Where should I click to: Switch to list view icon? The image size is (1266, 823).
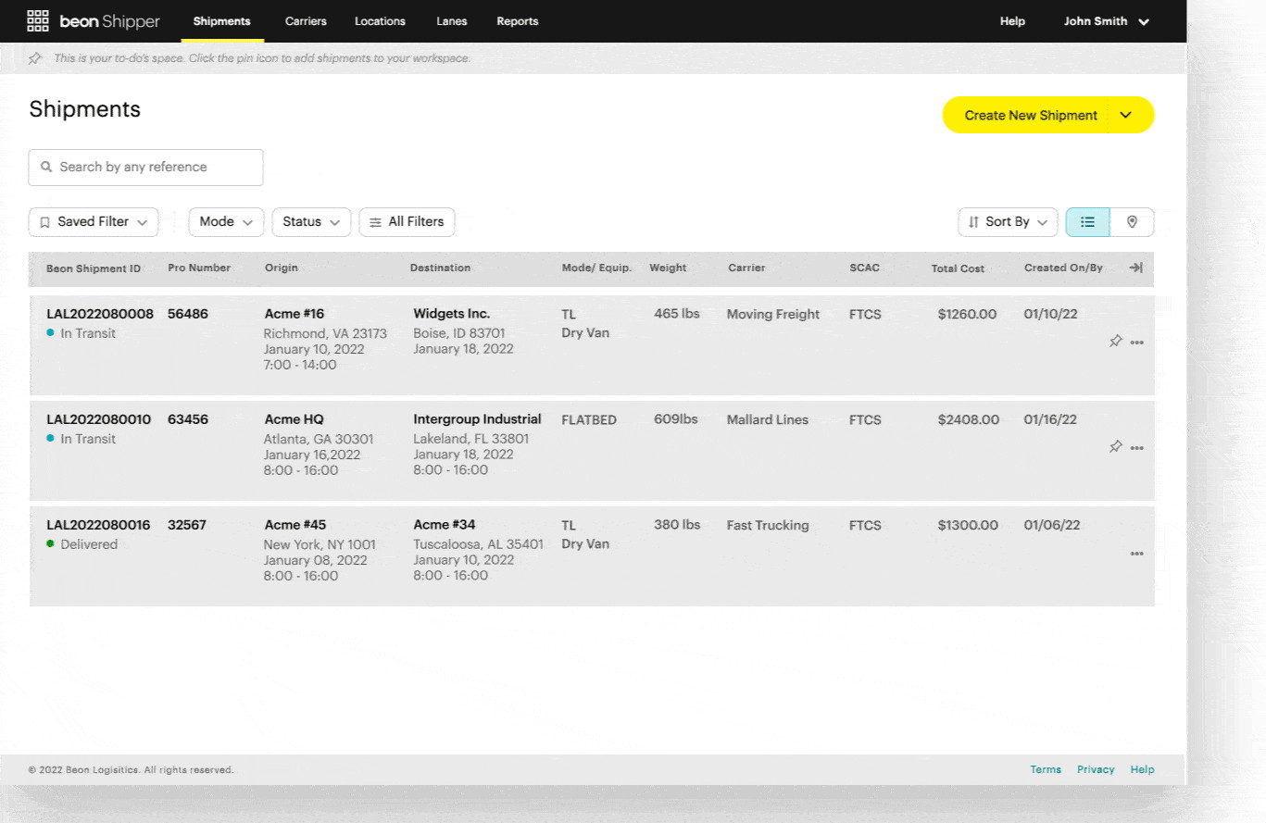[x=1087, y=222]
